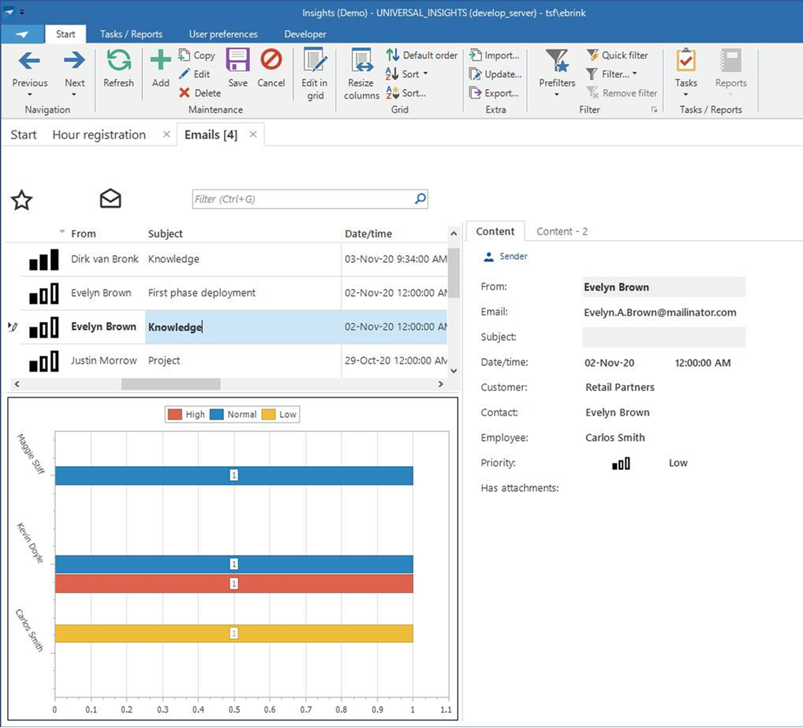
Task: Open the Reports notebook icon
Action: click(x=731, y=61)
